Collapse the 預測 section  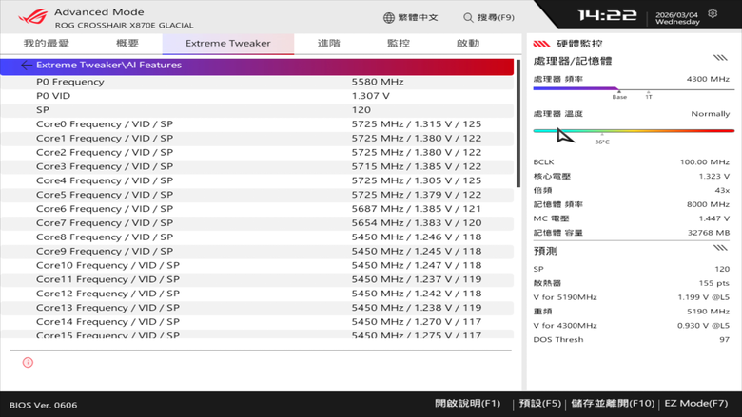(x=720, y=248)
